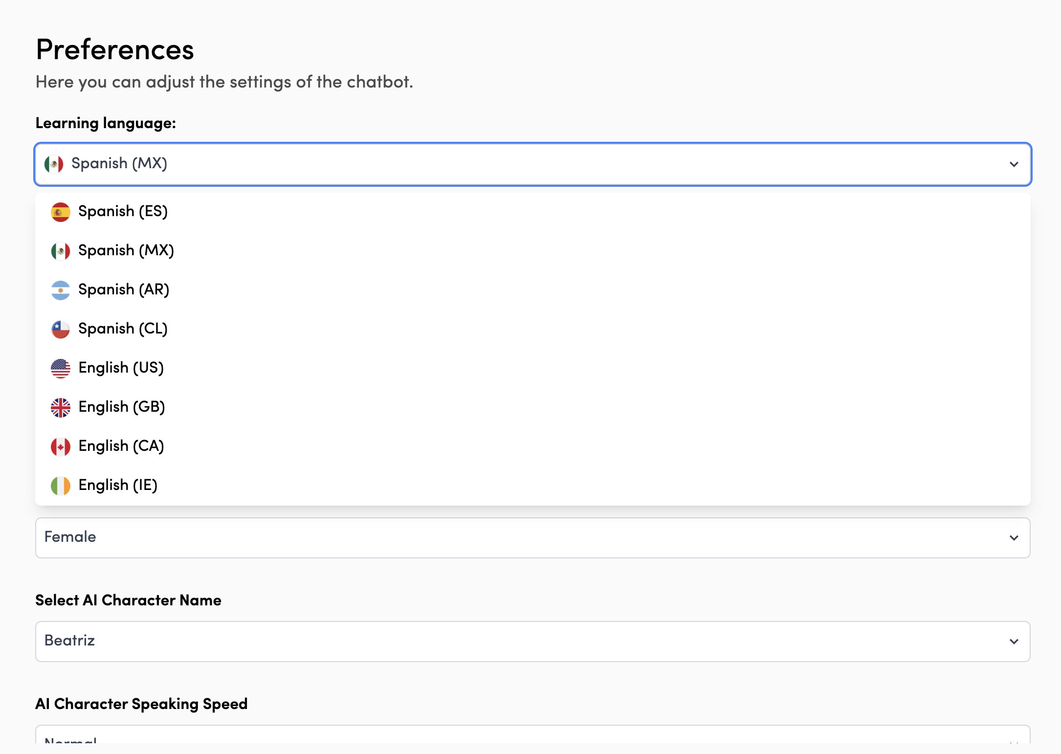This screenshot has width=1061, height=754.
Task: Click the Canada flag icon
Action: coord(61,447)
